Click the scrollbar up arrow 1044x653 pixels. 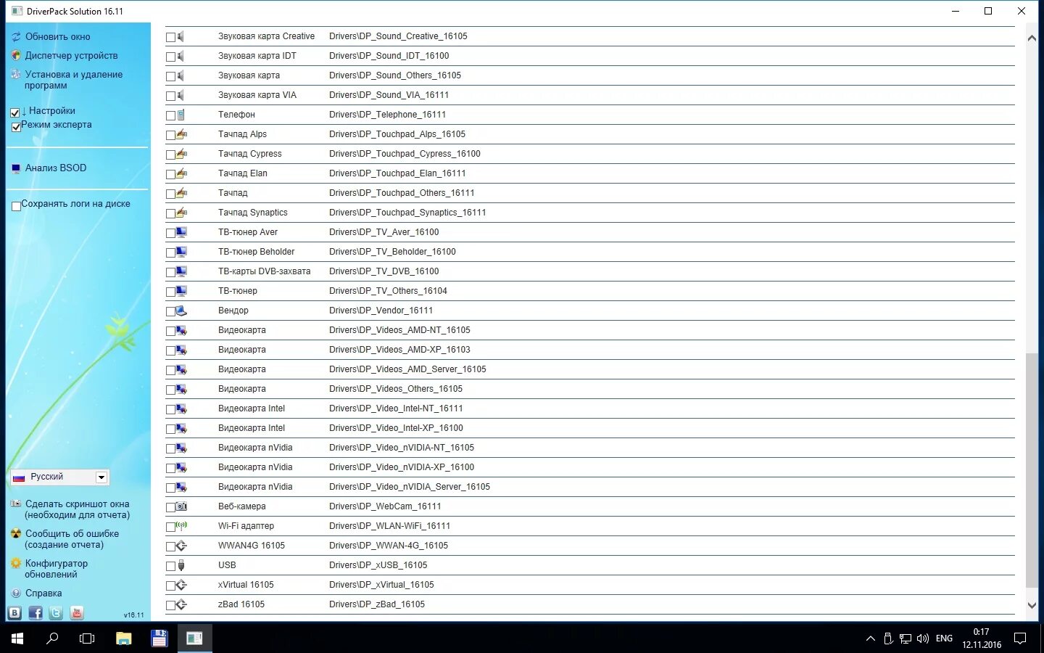[x=1032, y=38]
